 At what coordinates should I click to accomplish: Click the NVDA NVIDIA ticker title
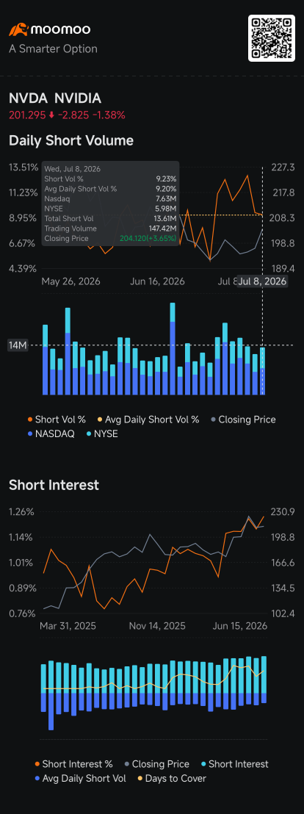(x=55, y=98)
